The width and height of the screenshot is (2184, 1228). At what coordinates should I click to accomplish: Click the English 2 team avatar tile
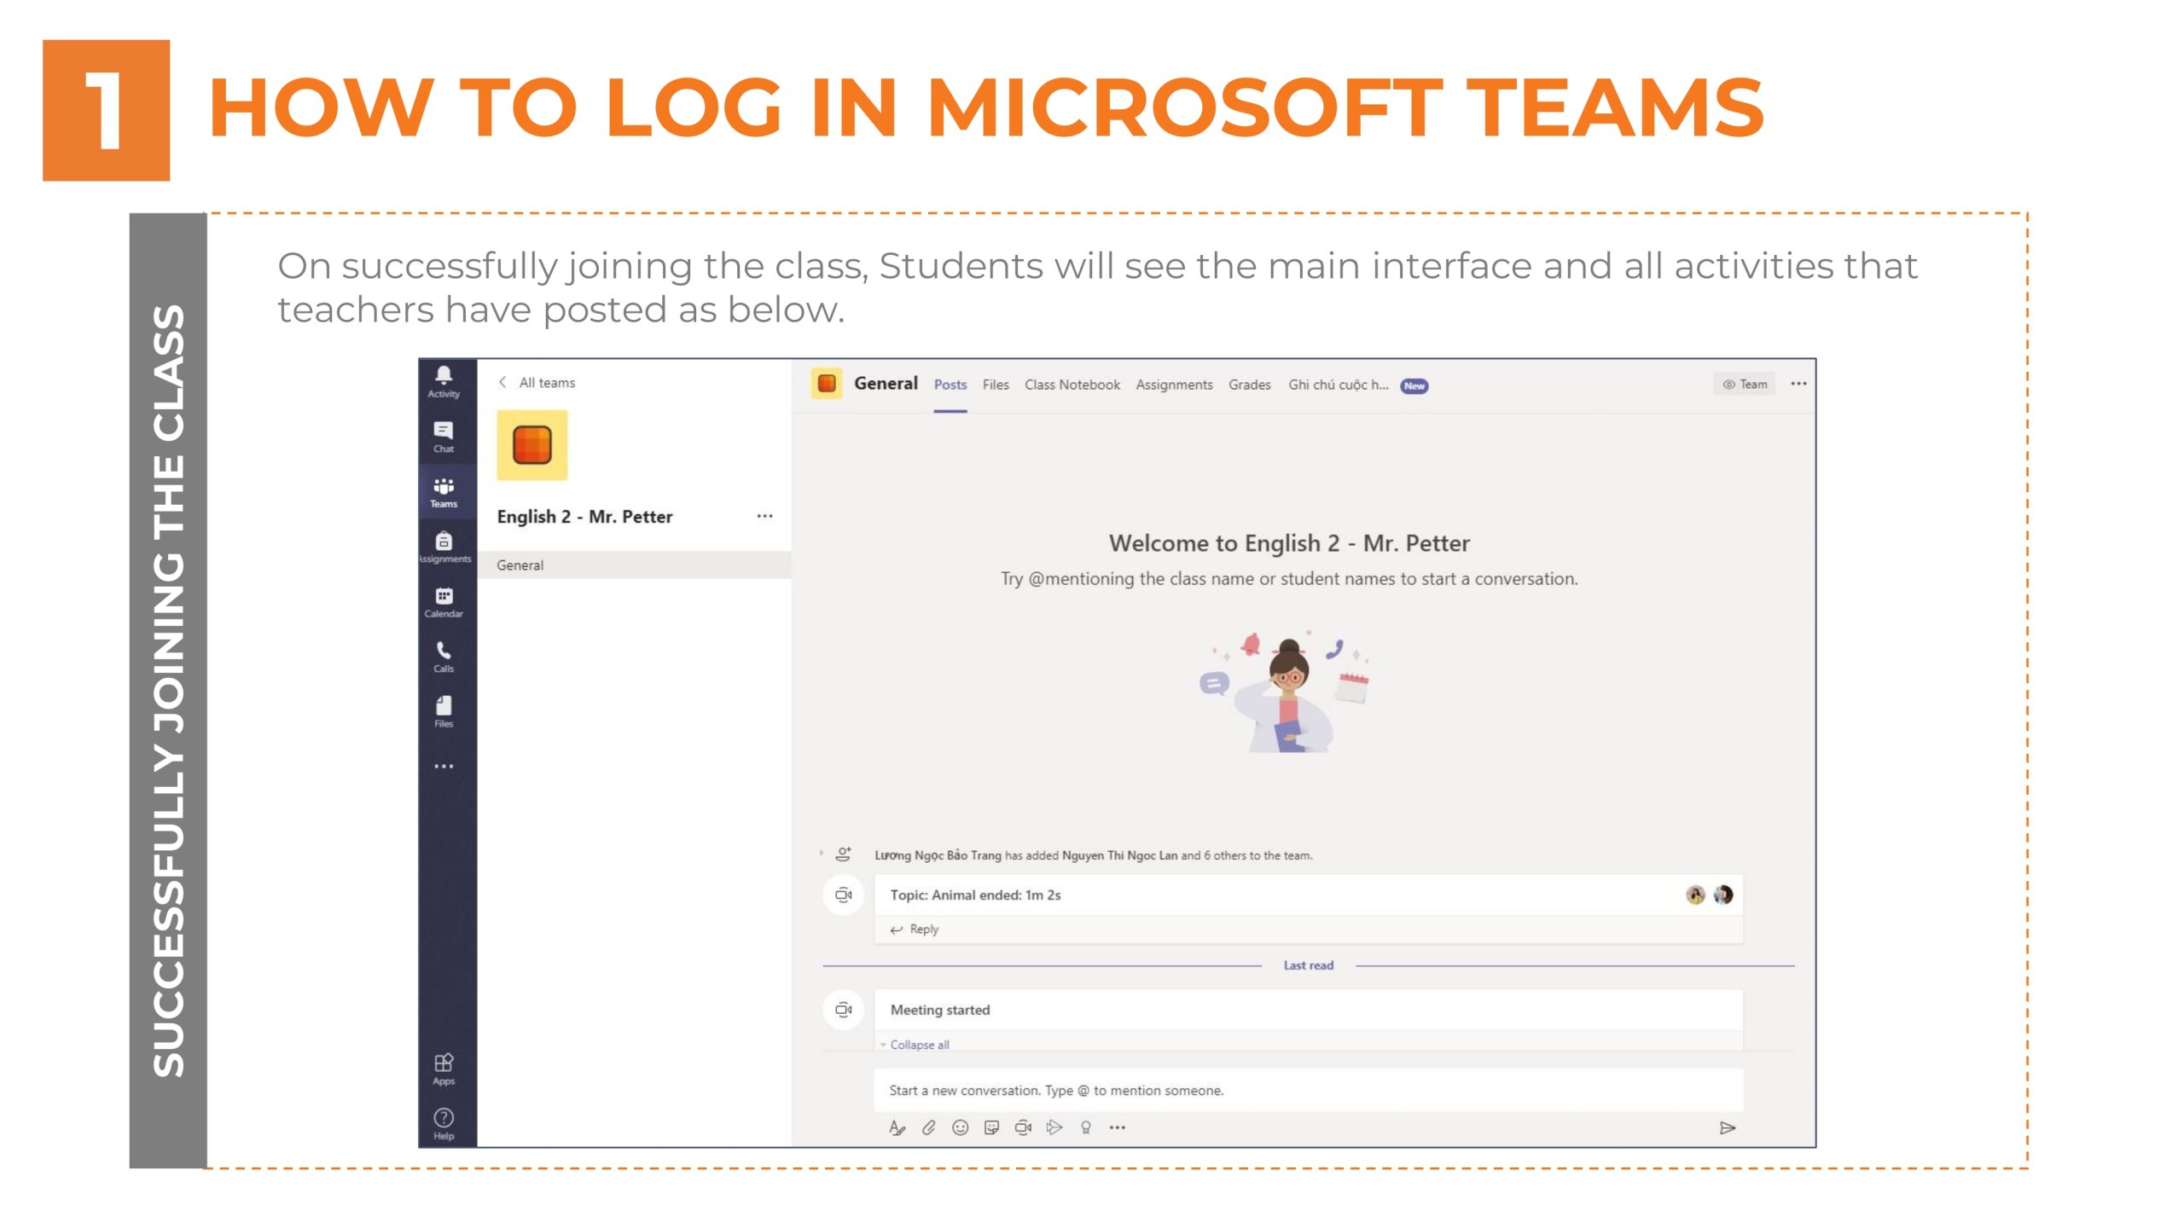[x=532, y=445]
